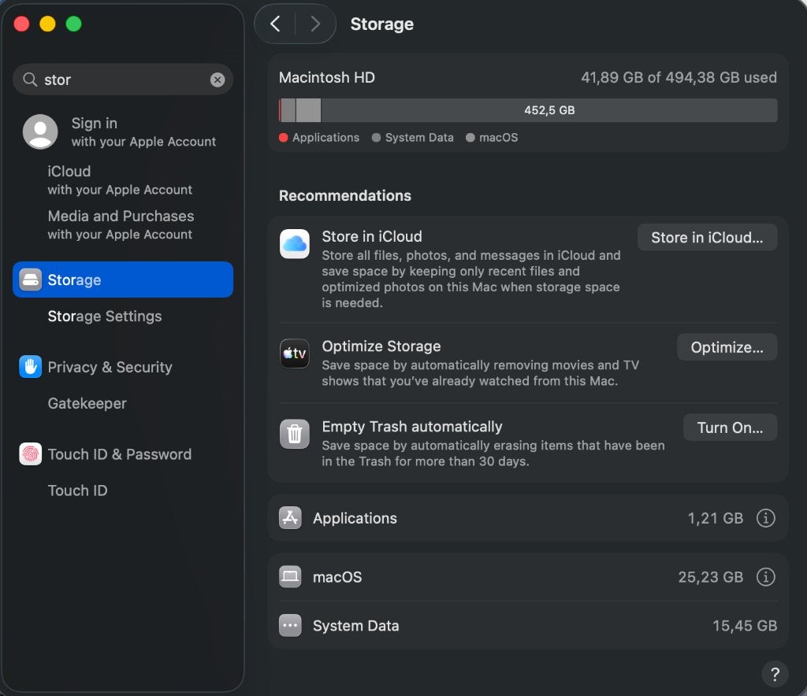Clear the search field text
807x696 pixels.
[x=218, y=80]
